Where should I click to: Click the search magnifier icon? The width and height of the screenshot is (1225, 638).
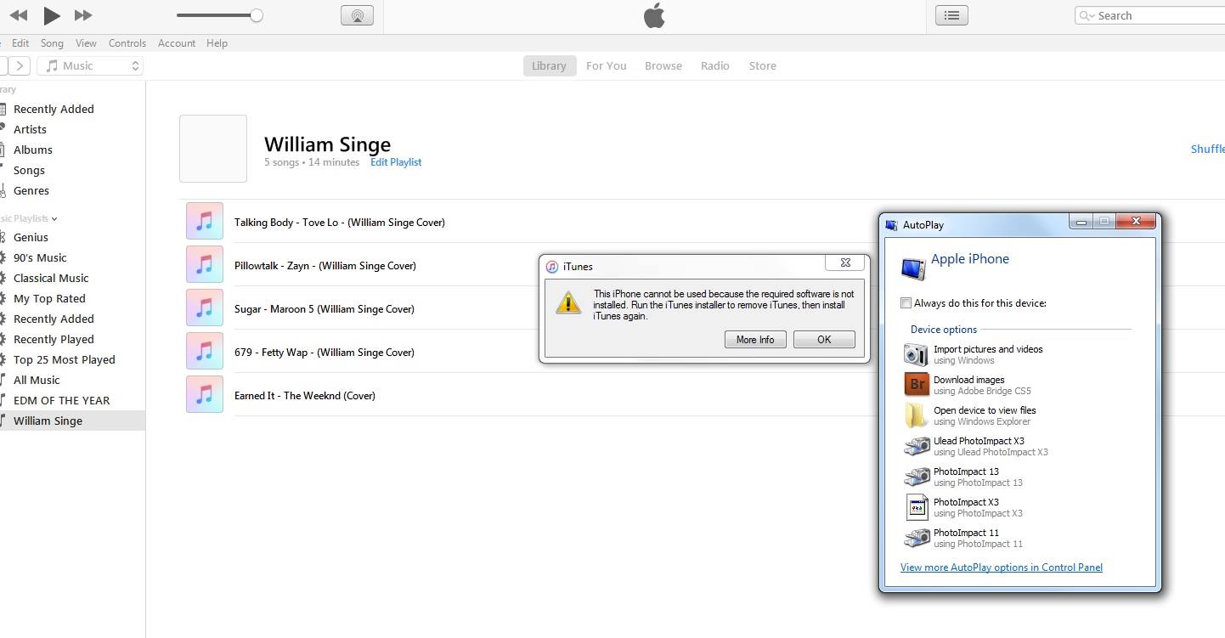point(1087,15)
